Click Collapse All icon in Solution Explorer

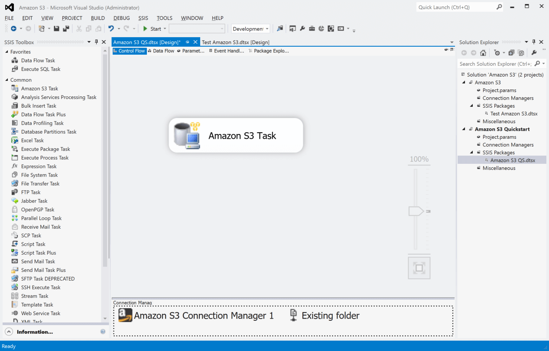click(x=511, y=53)
